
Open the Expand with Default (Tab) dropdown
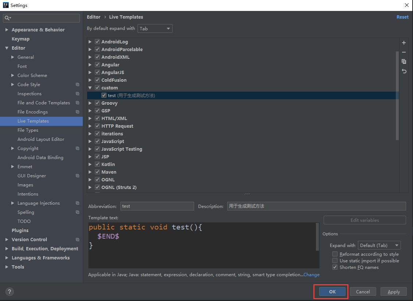(x=379, y=246)
